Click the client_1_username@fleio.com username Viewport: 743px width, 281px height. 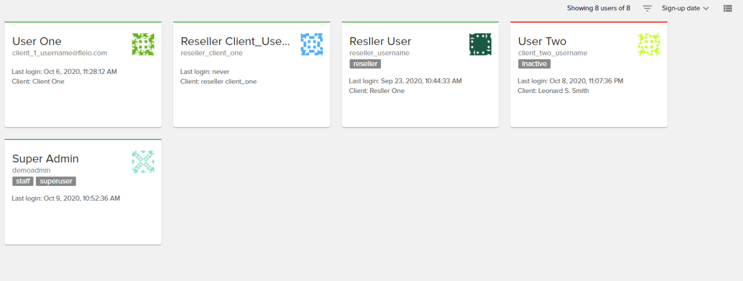point(60,53)
